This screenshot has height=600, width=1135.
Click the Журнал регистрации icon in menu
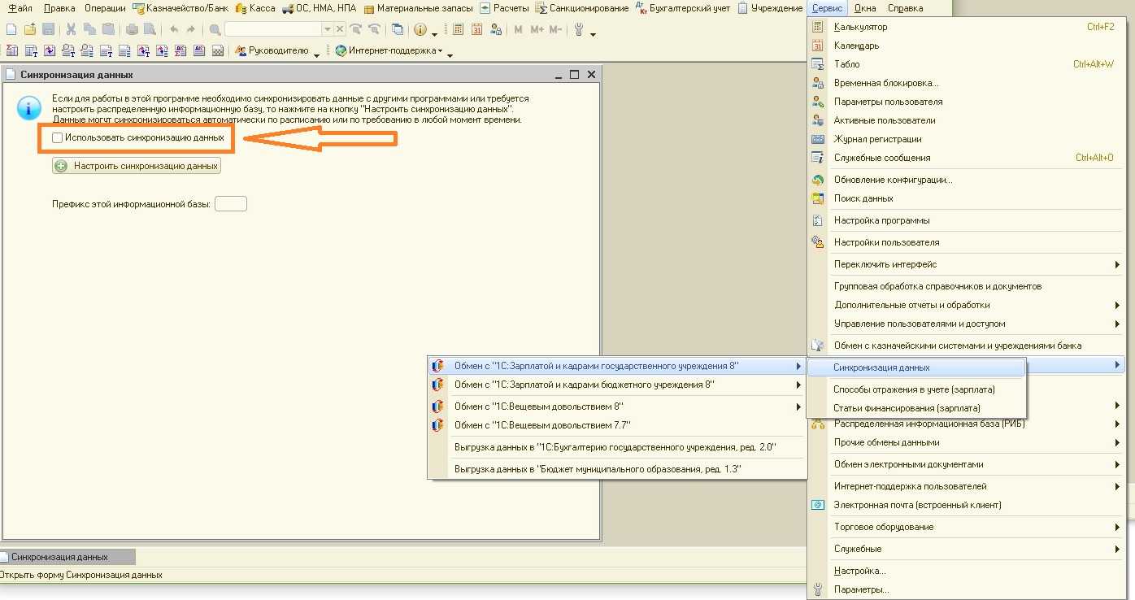[x=818, y=139]
